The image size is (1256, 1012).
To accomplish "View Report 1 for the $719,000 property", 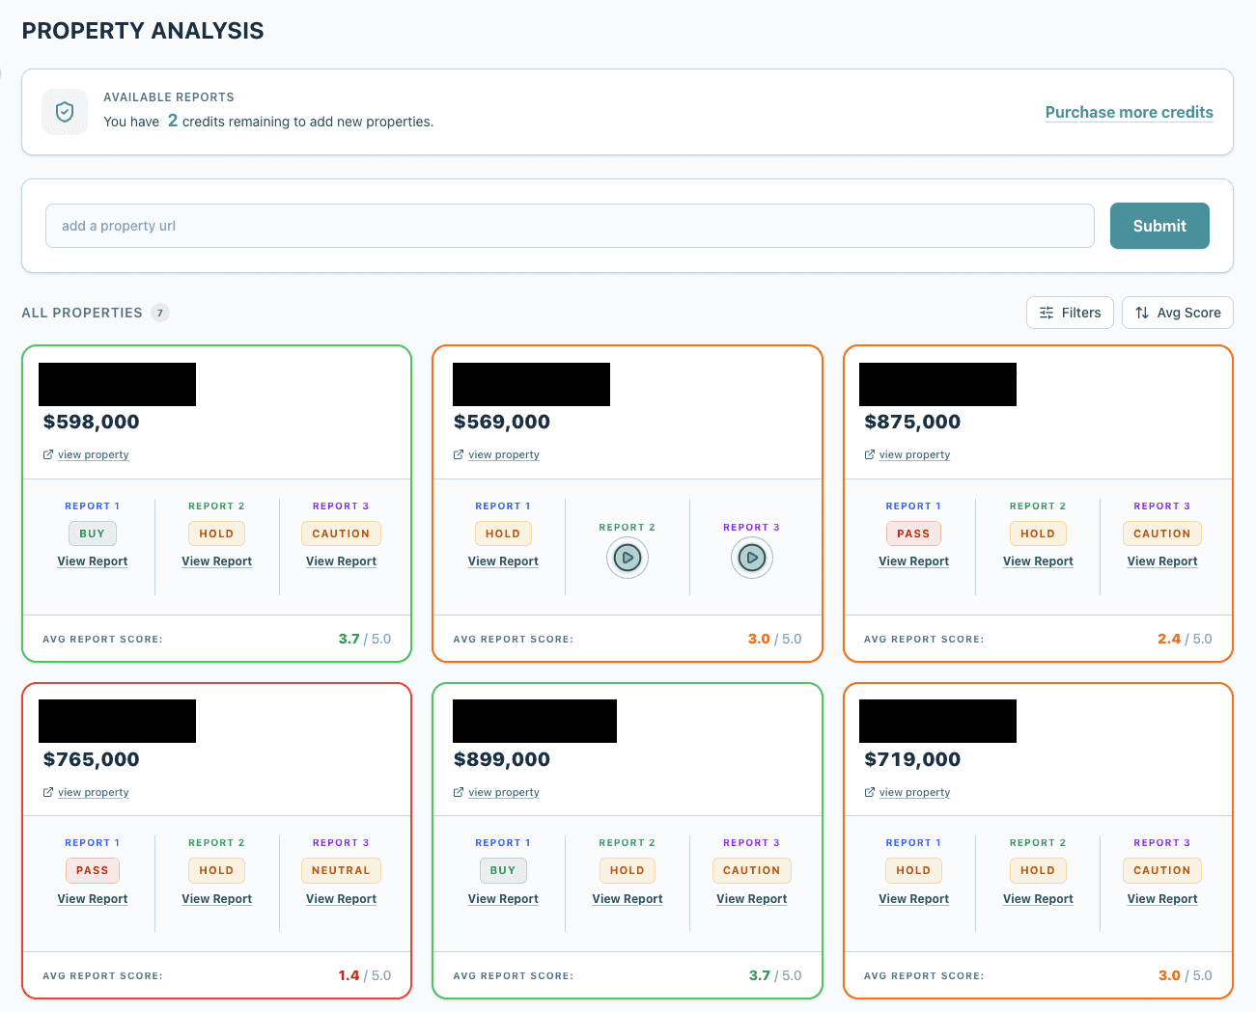I will click(x=914, y=899).
